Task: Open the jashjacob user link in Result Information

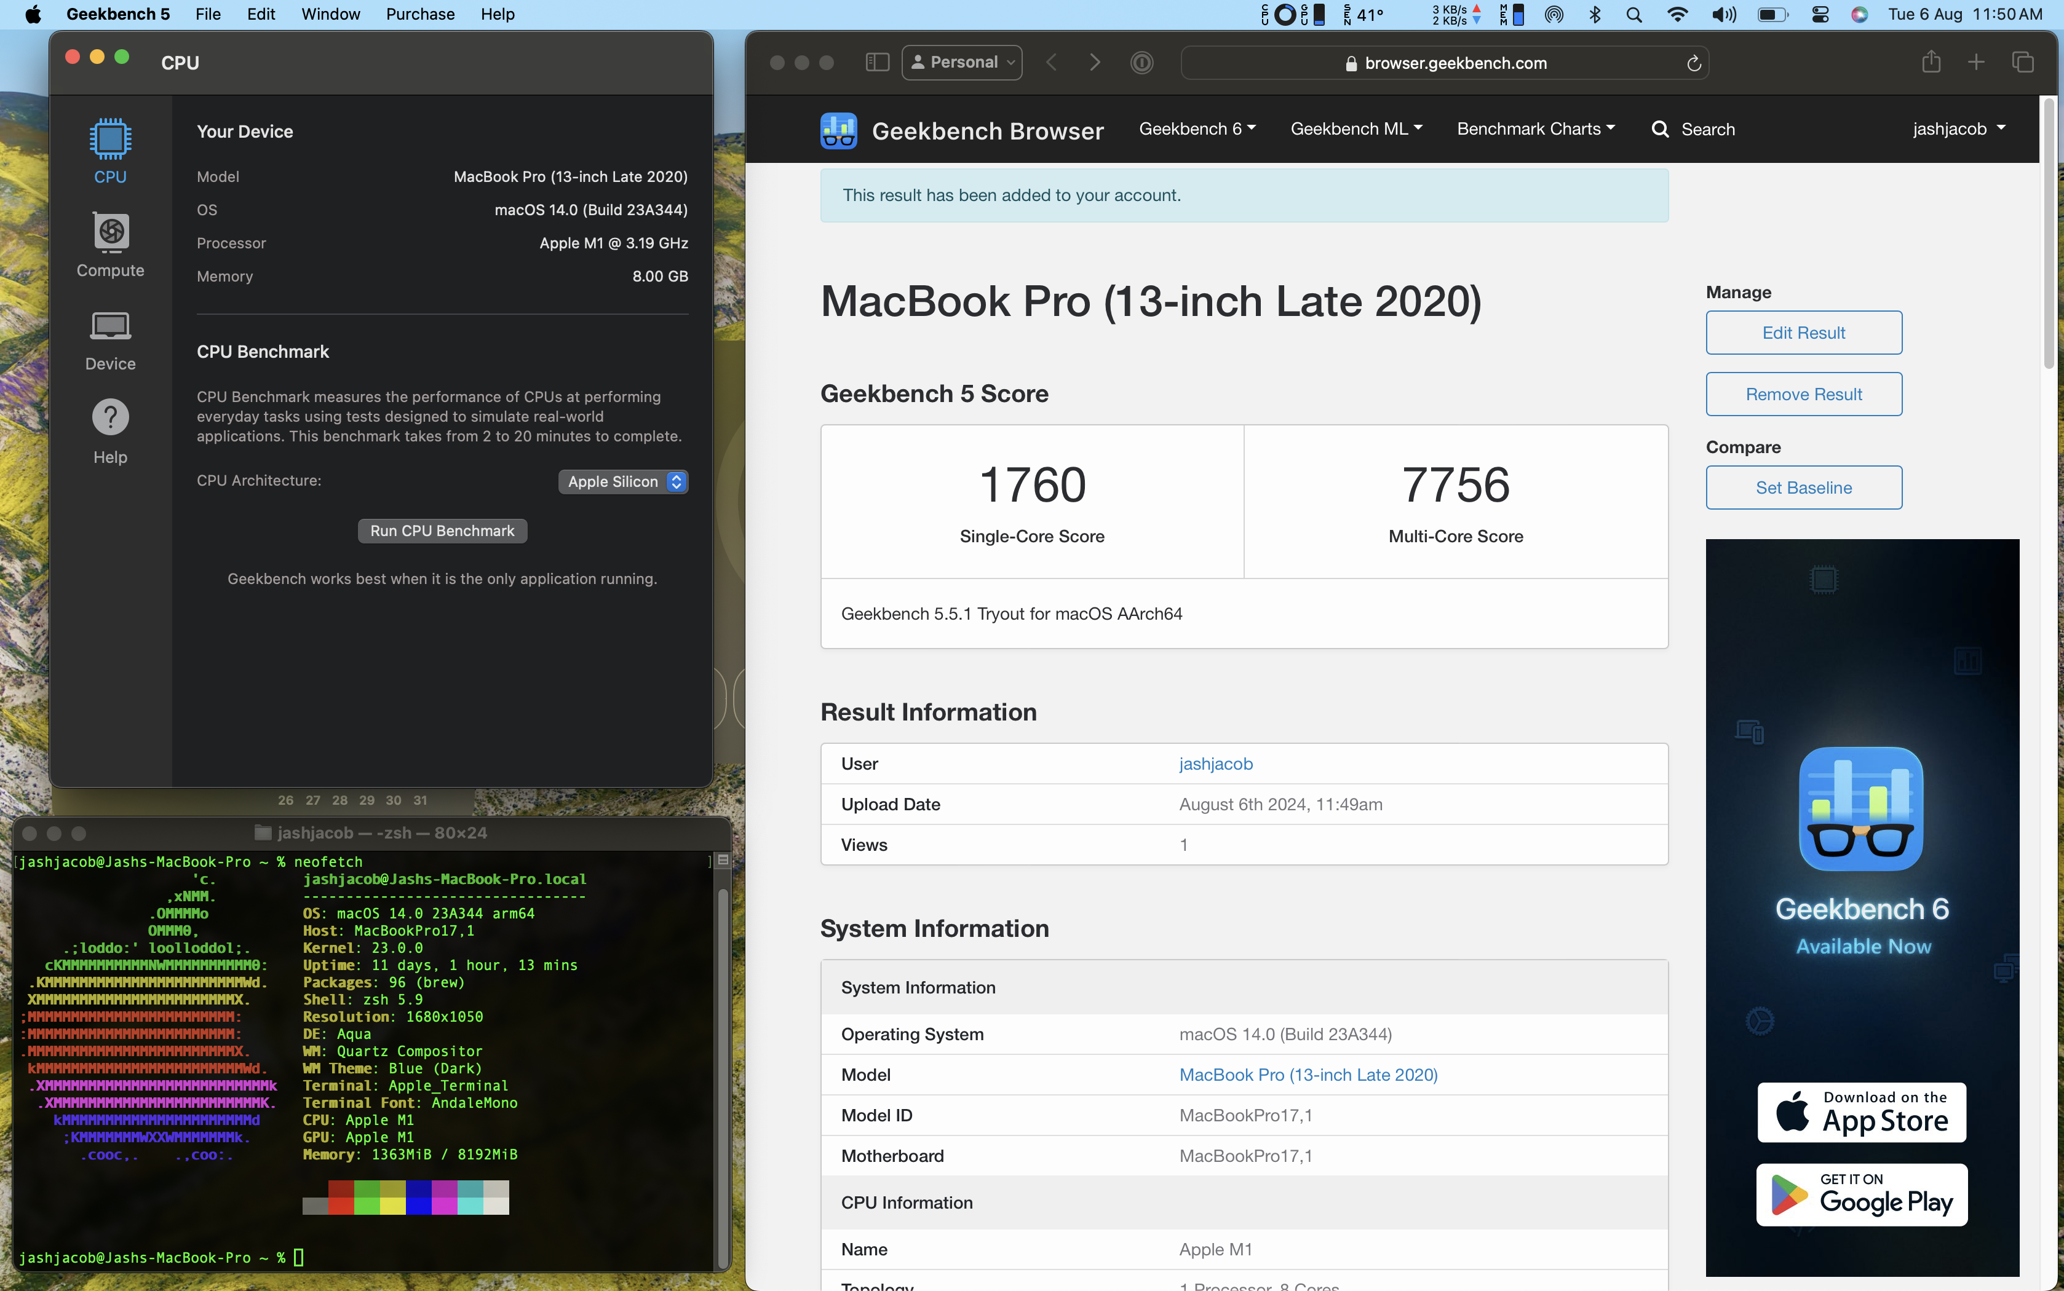Action: pos(1215,764)
